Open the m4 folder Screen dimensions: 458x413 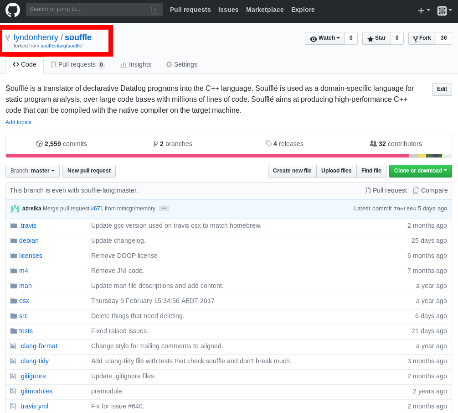click(23, 271)
